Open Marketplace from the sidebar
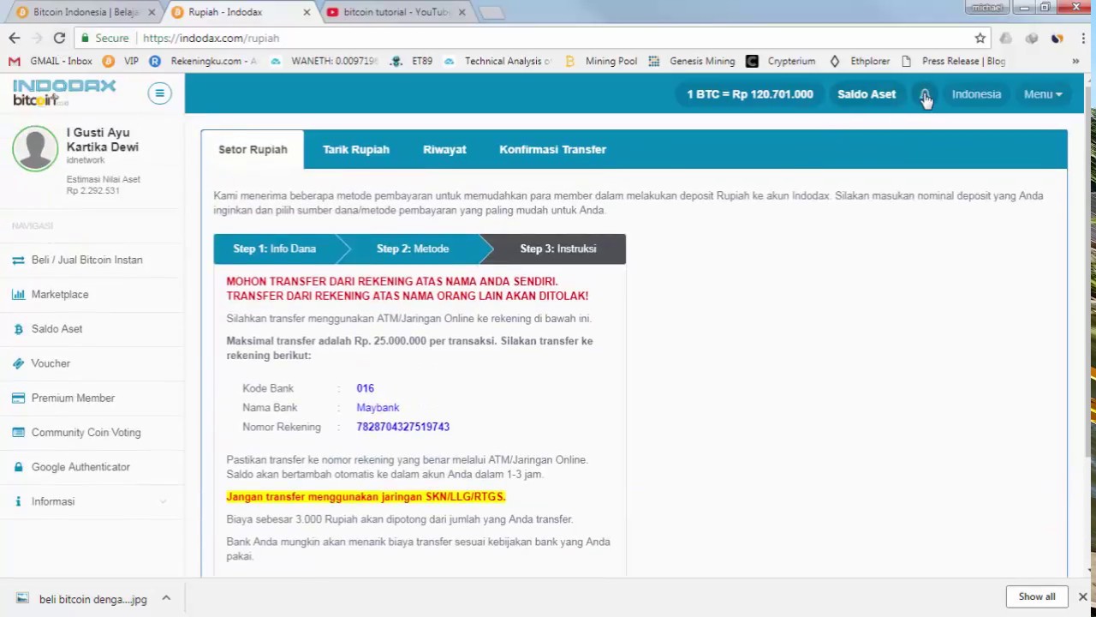 pos(60,294)
